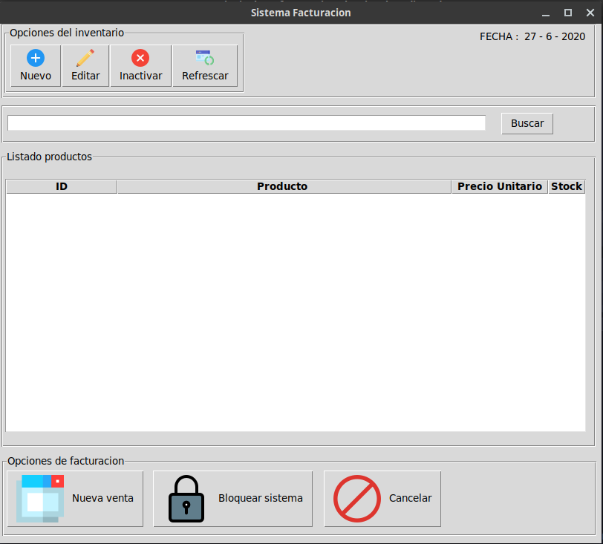Click the Stock column header
The height and width of the screenshot is (544, 603).
567,186
